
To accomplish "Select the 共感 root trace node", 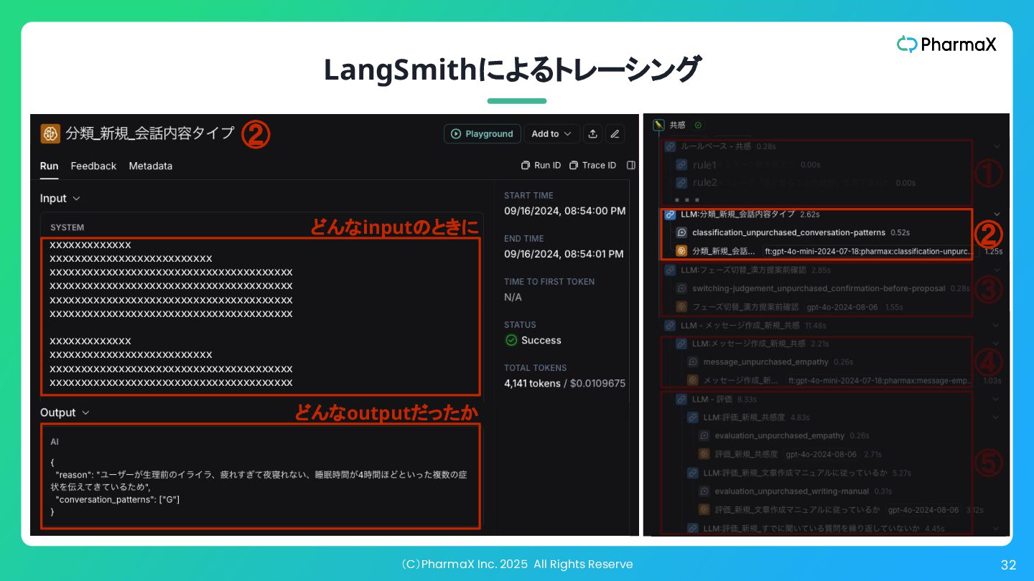I will tap(678, 125).
